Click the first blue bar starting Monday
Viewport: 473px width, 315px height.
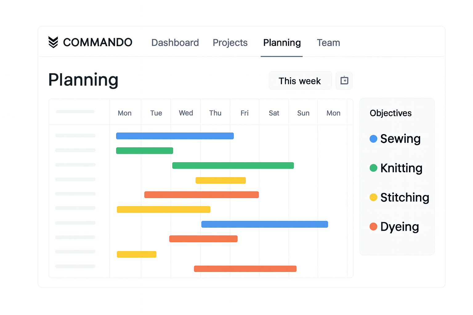pos(175,136)
